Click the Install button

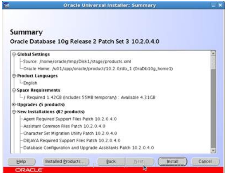172,161
